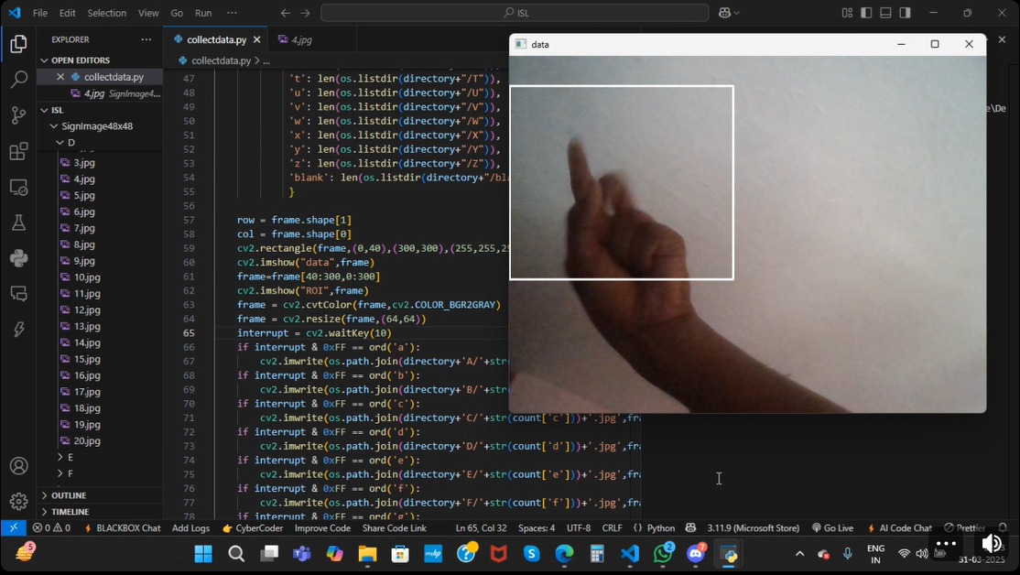
Task: Open the Remote Explorer view
Action: (x=19, y=188)
